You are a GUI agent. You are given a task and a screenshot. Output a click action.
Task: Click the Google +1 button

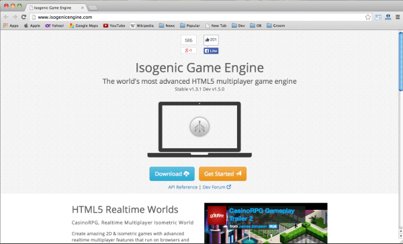189,50
